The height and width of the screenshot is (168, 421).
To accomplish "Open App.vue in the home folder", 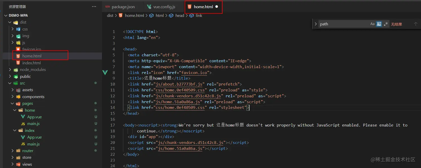I will click(x=35, y=117).
